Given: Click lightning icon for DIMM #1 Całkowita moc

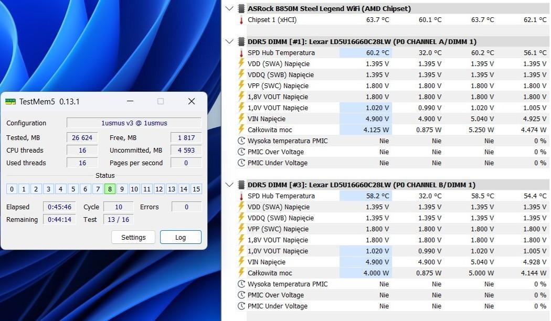Looking at the screenshot, I should (241, 130).
